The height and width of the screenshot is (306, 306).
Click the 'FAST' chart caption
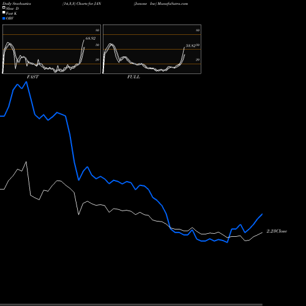tap(32, 77)
